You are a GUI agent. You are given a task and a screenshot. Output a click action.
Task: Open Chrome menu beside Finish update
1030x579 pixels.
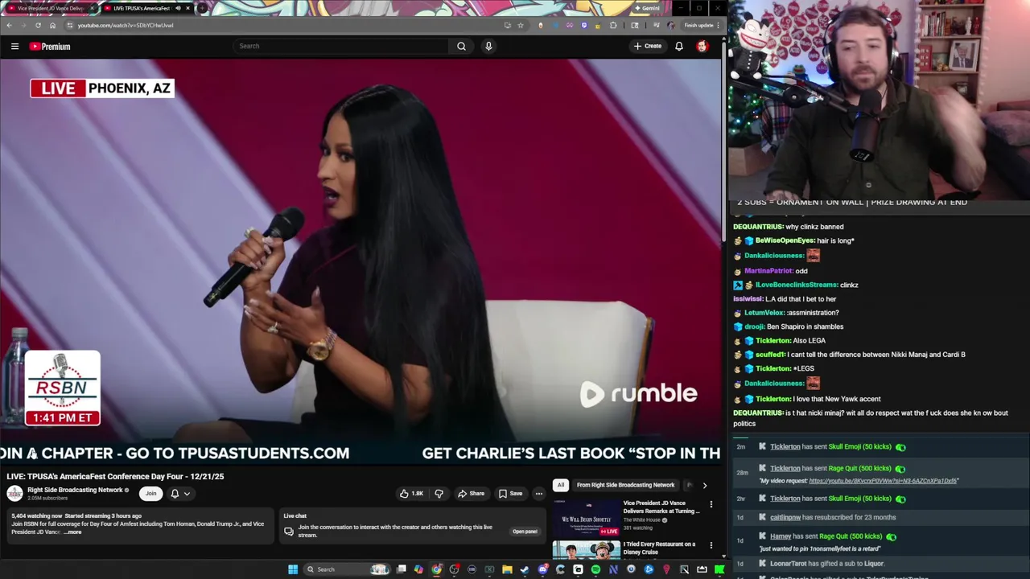pyautogui.click(x=719, y=25)
